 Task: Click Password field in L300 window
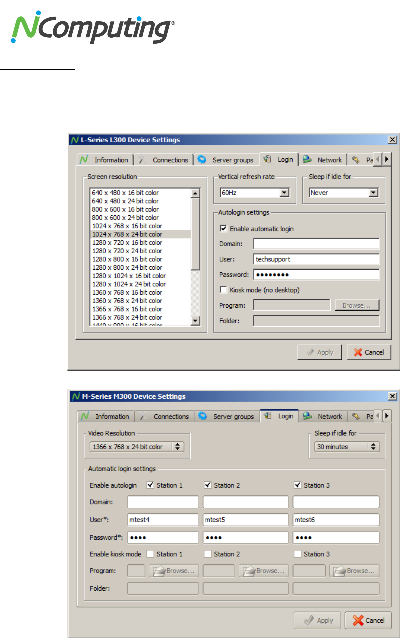[x=316, y=275]
